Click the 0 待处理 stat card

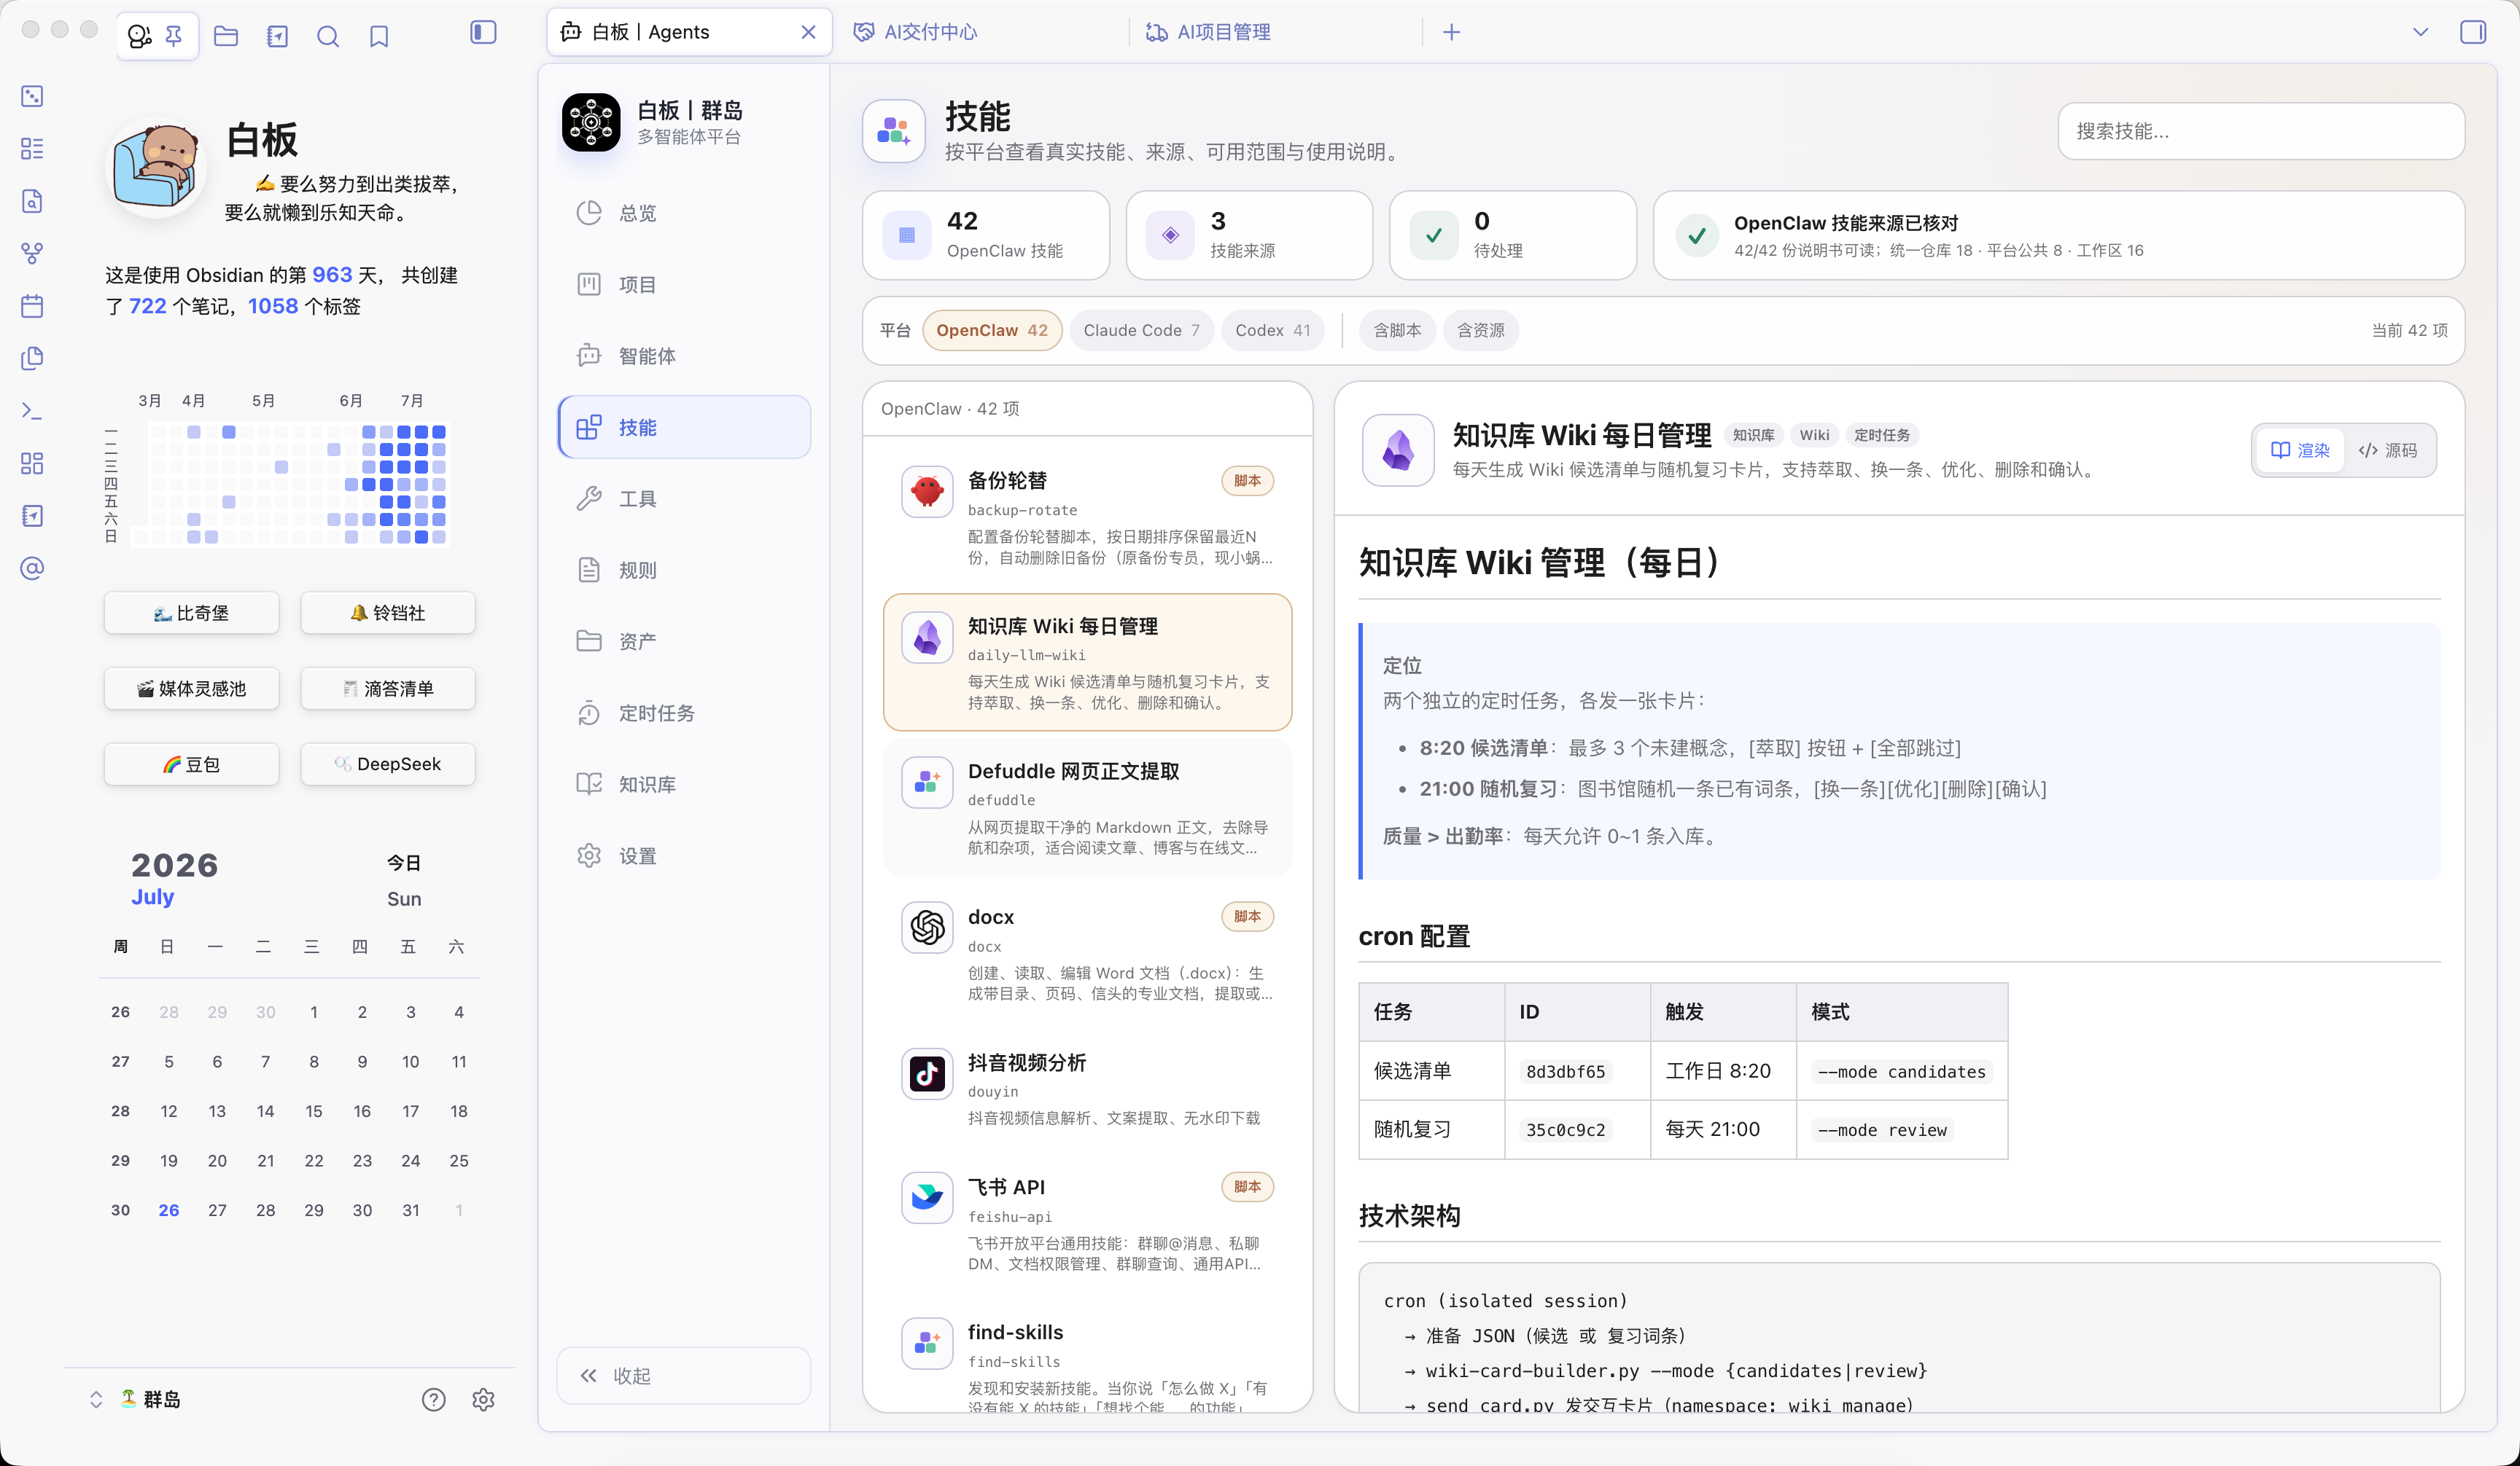click(1513, 236)
